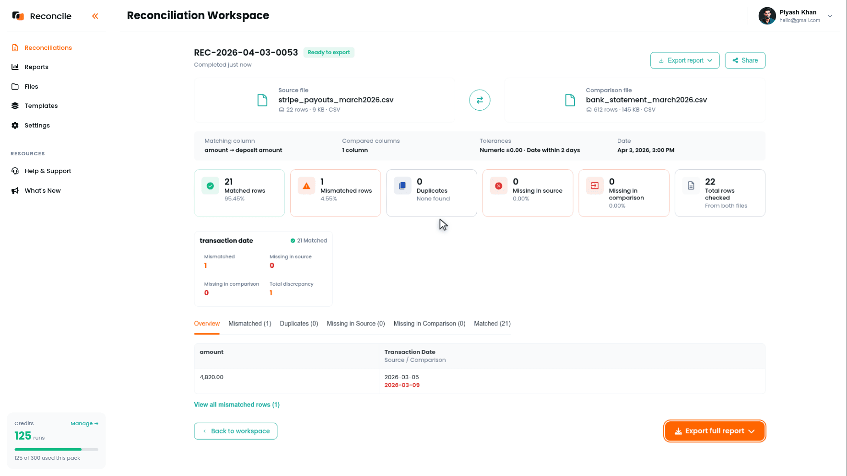Expand the user account chevron menu
This screenshot has height=476, width=847.
tap(830, 16)
